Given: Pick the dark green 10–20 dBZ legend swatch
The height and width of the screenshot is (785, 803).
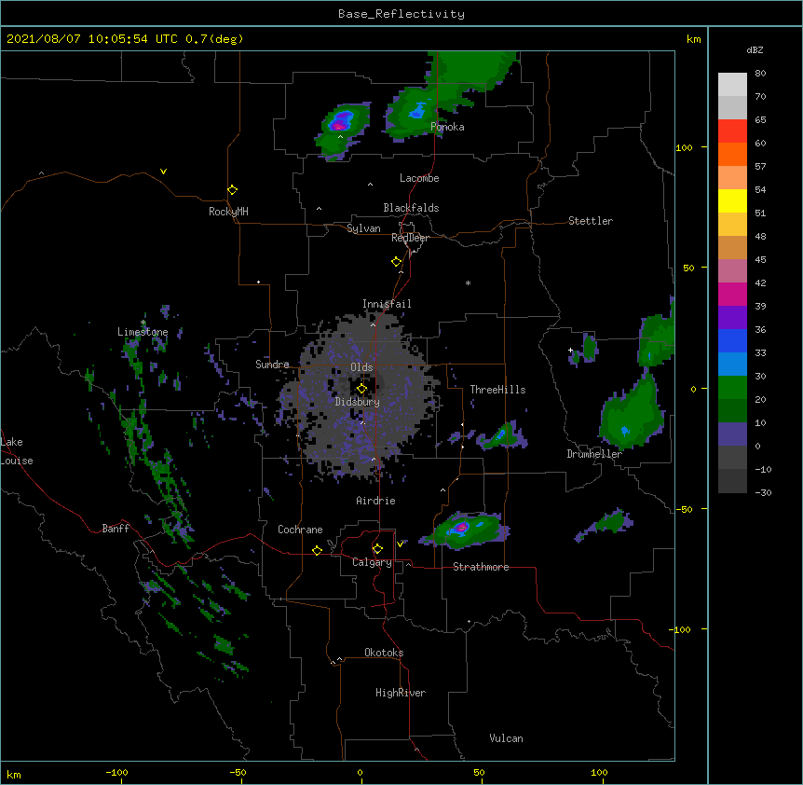Looking at the screenshot, I should [732, 411].
